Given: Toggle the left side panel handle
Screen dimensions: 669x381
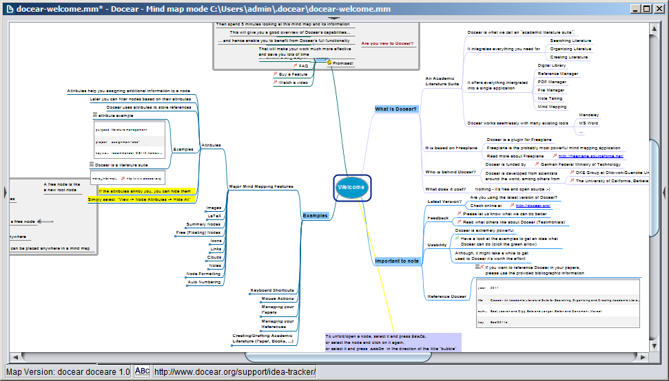Looking at the screenshot, I should pyautogui.click(x=6, y=192).
